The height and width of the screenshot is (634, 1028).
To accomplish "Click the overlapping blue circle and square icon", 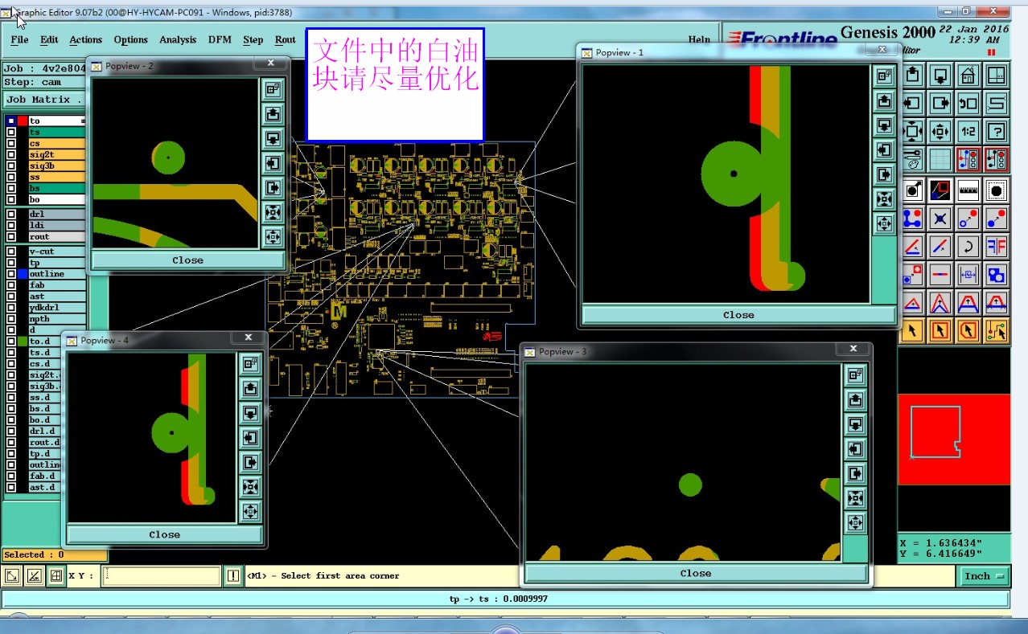I will coord(997,274).
